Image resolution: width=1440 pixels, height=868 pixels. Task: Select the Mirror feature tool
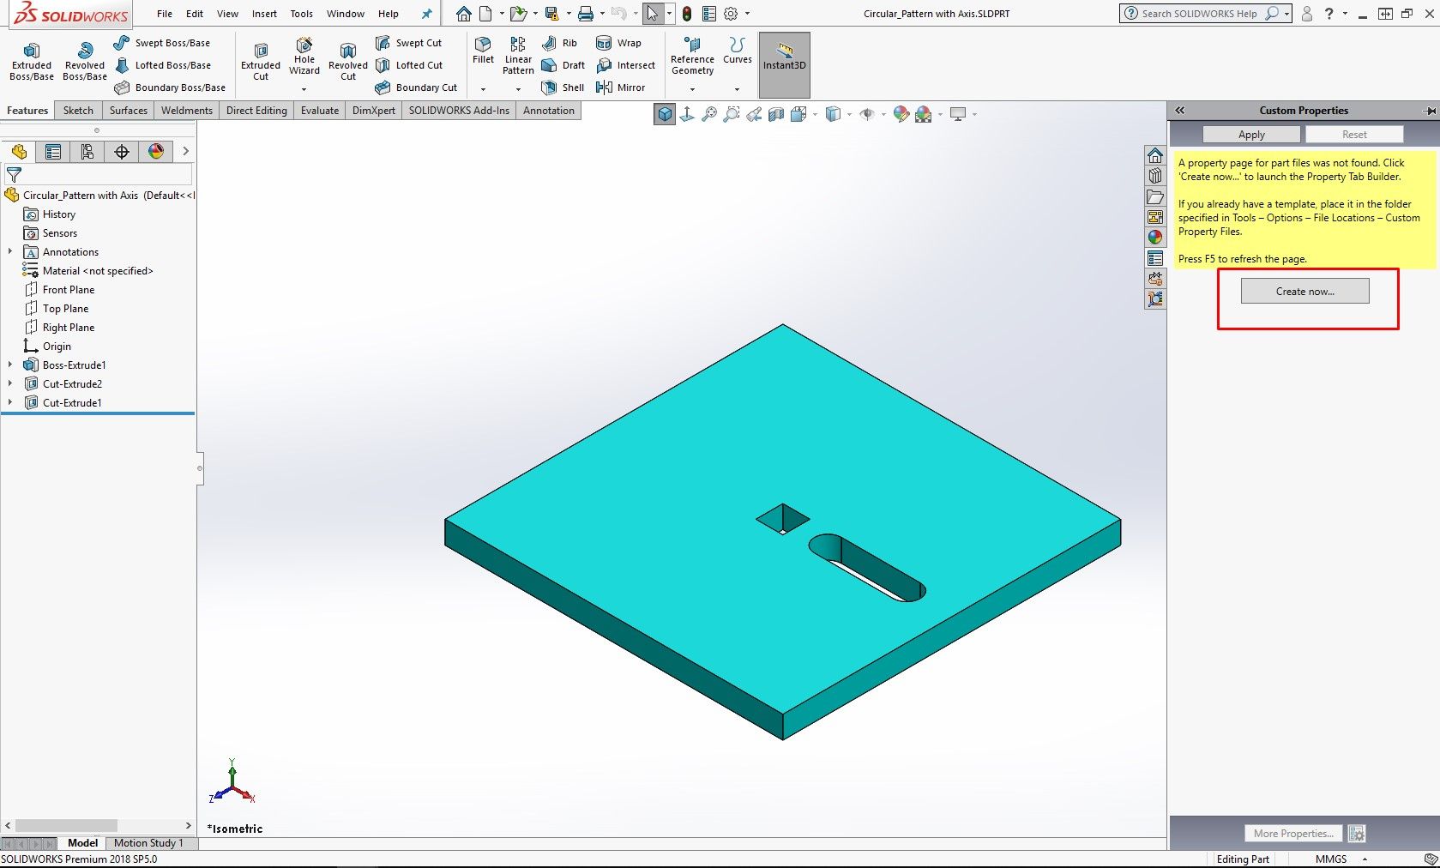click(620, 87)
